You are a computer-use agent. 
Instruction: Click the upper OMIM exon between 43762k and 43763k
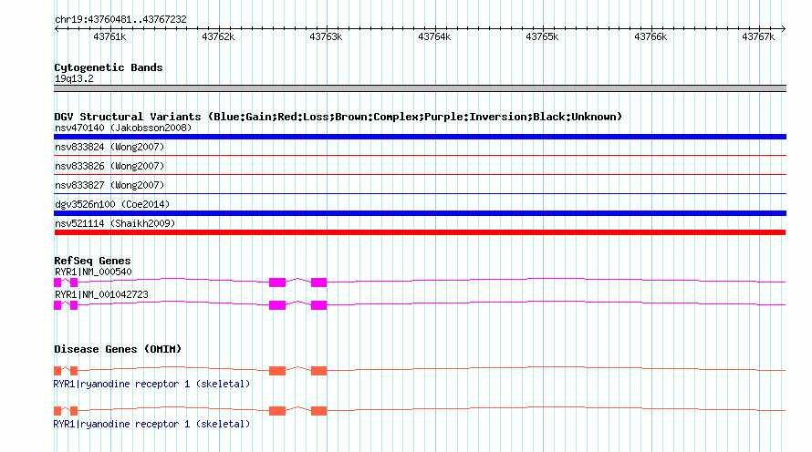coord(277,371)
